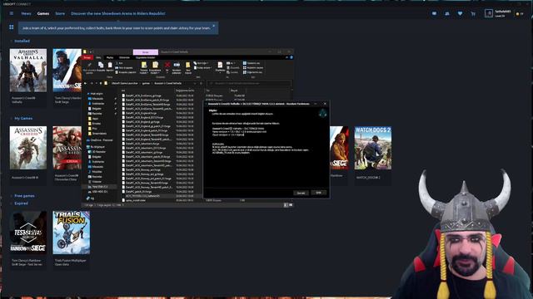This screenshot has width=533, height=299.
Task: Switch to the grid view icon
Action: click(x=11, y=27)
